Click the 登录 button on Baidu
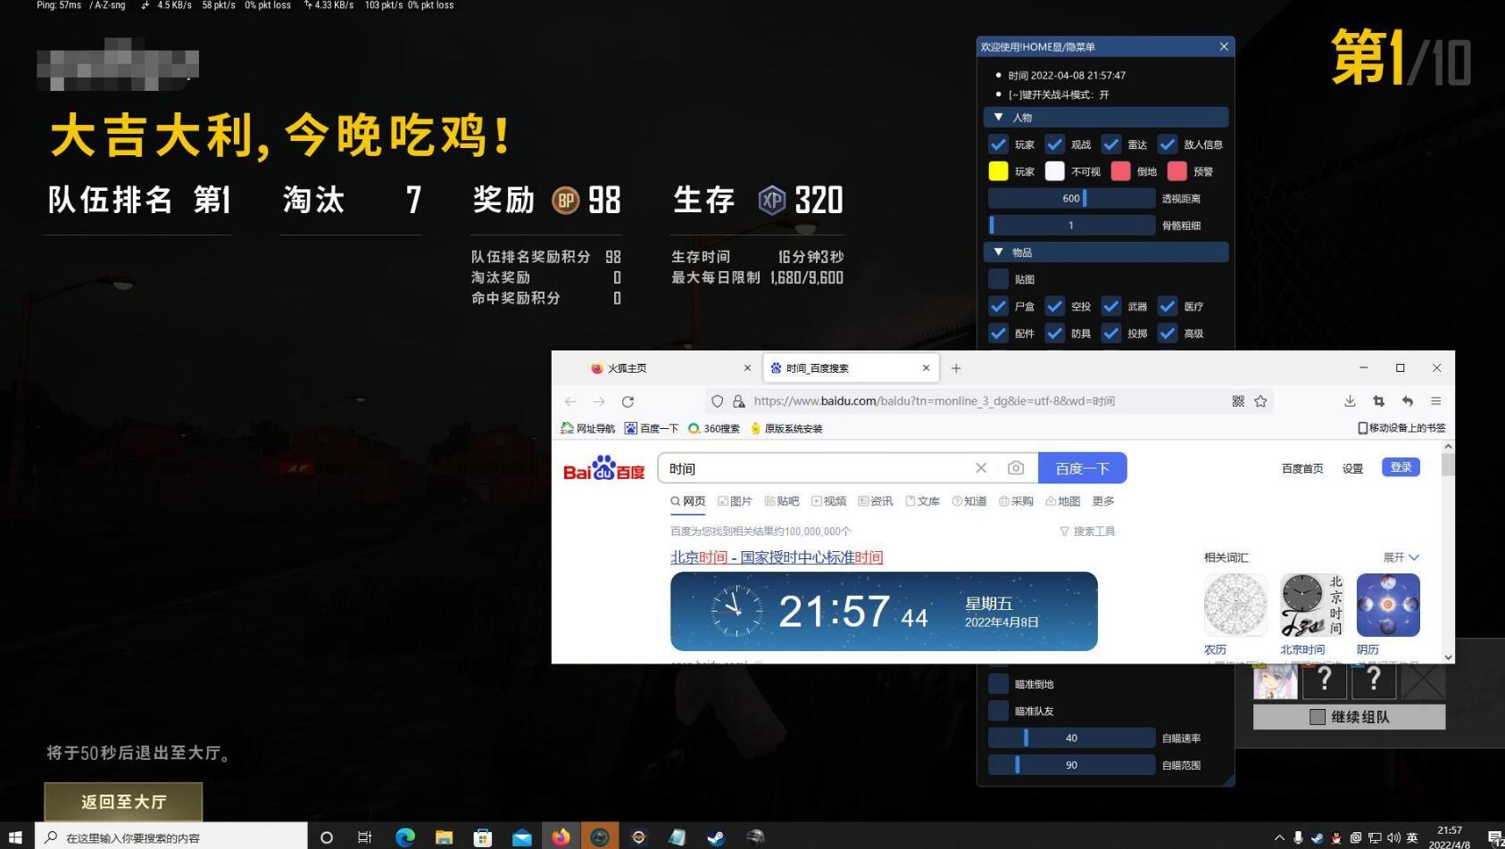 [x=1401, y=467]
